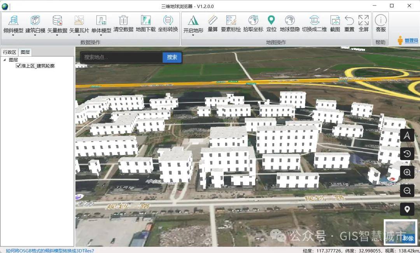Viewport: 420px width, 253px height.
Task: Uncheck the 淮上区_建筑轮廓 layer checkbox
Action: coord(18,66)
